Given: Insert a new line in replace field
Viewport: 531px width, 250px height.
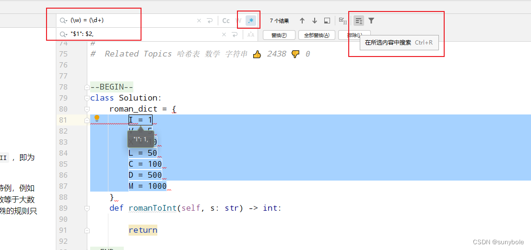Looking at the screenshot, I should pyautogui.click(x=235, y=34).
